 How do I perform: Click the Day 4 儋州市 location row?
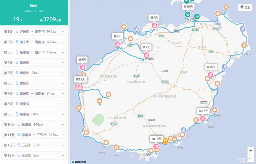(x=34, y=63)
